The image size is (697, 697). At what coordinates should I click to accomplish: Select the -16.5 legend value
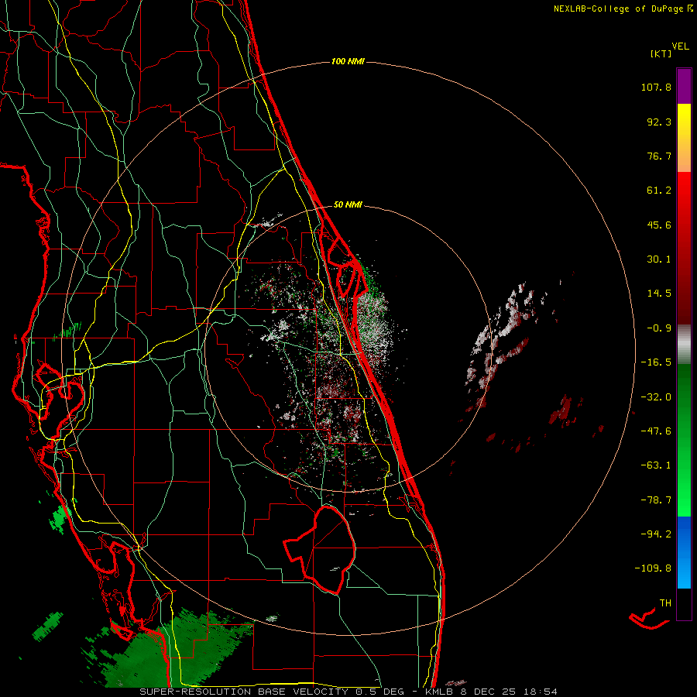(656, 362)
